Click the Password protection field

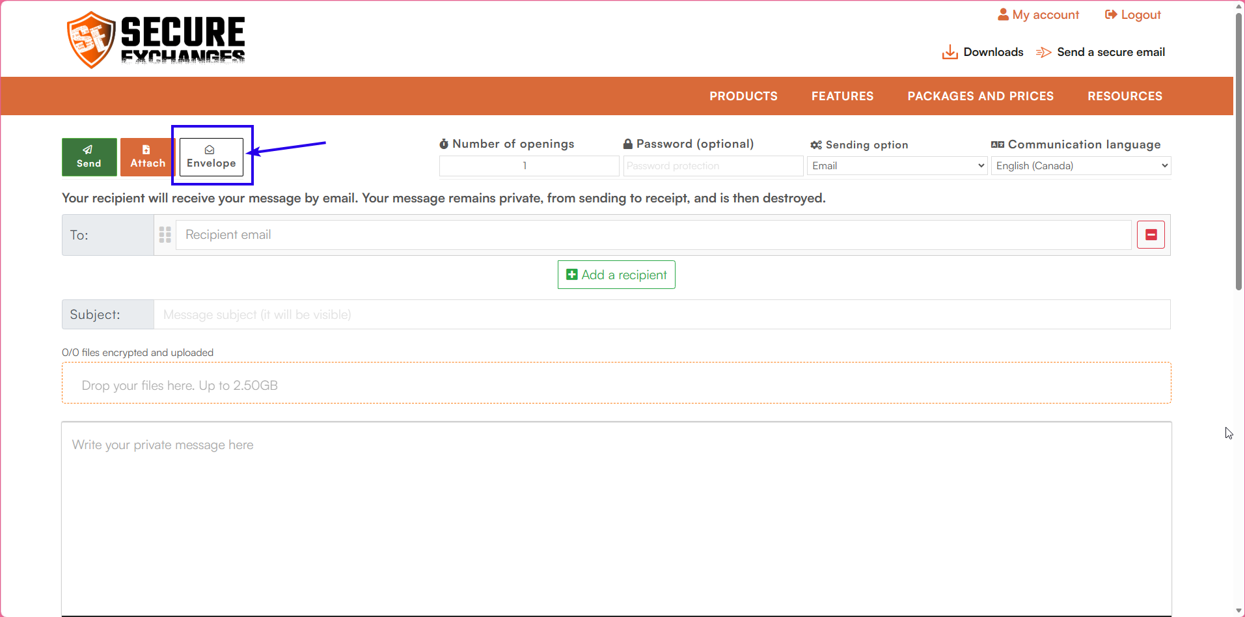pyautogui.click(x=713, y=166)
